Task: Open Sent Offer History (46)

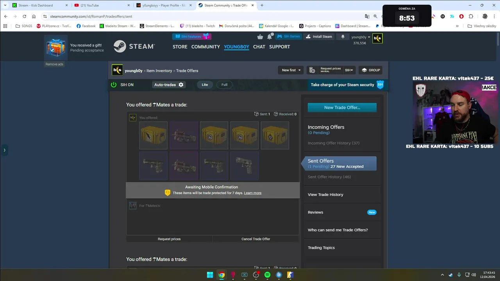Action: point(329,177)
